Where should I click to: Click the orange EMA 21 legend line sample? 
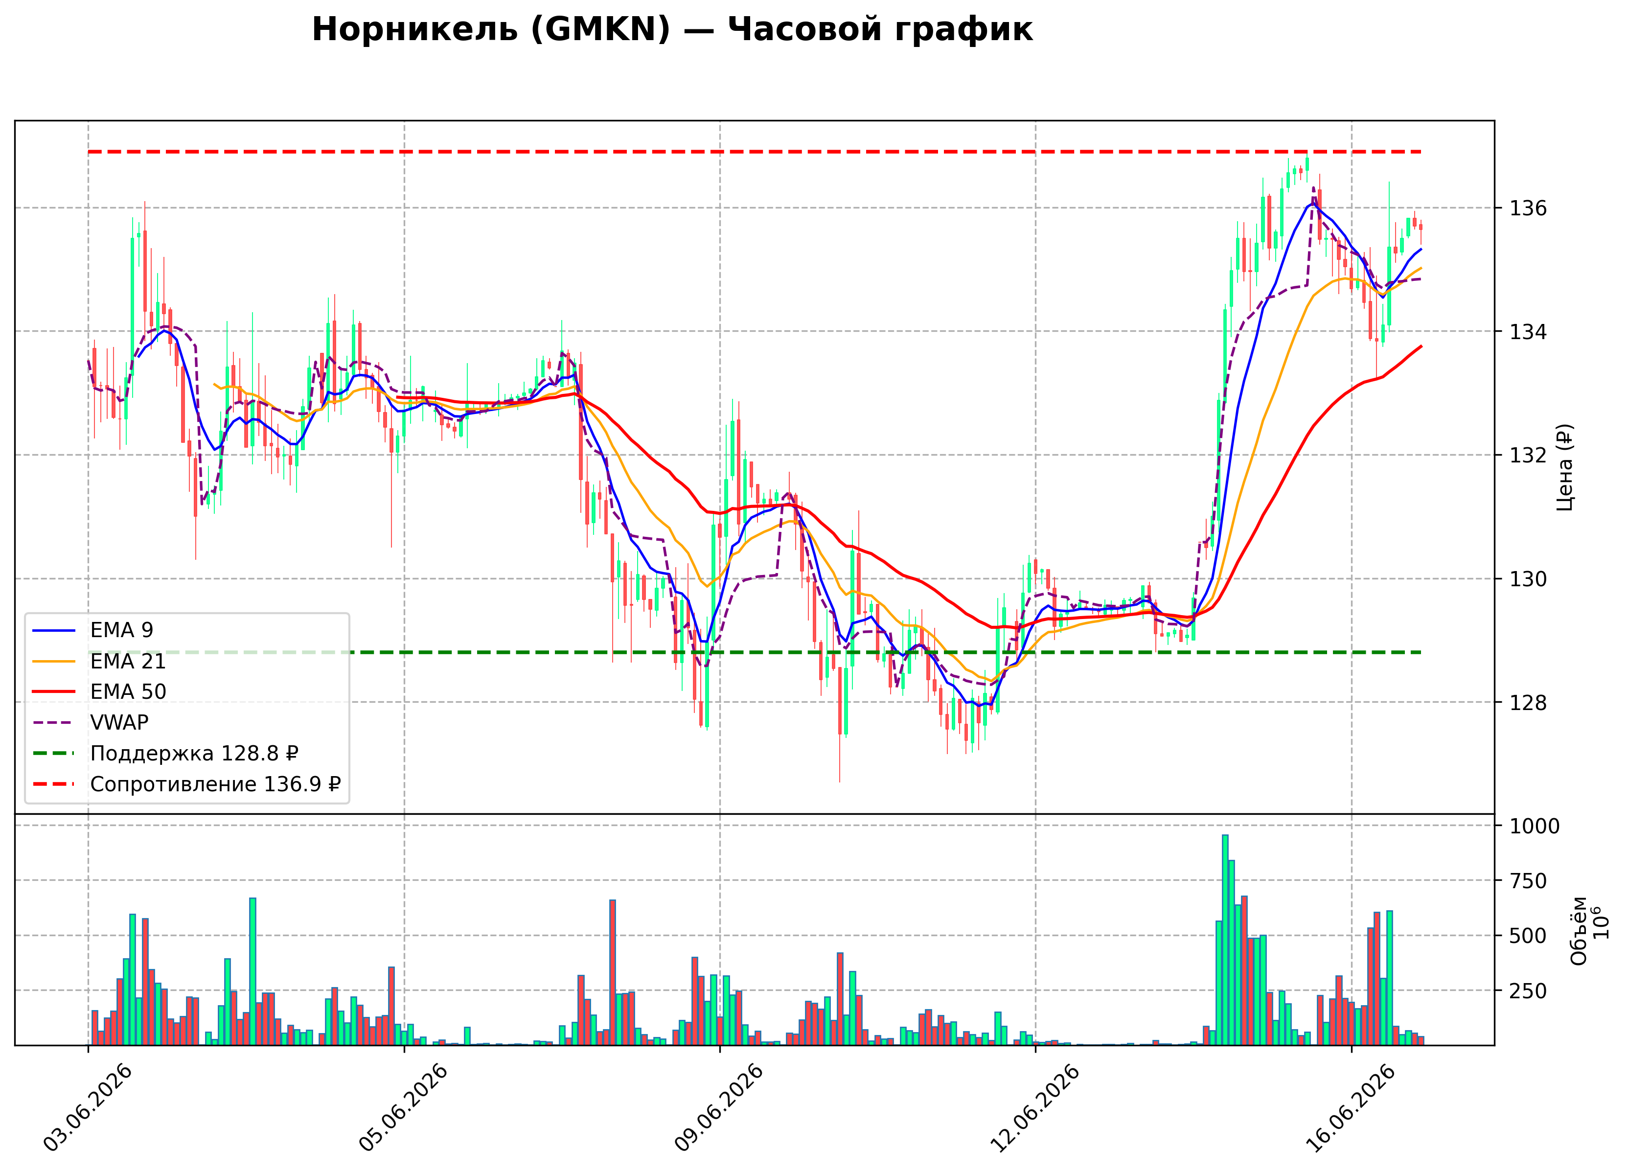(54, 661)
